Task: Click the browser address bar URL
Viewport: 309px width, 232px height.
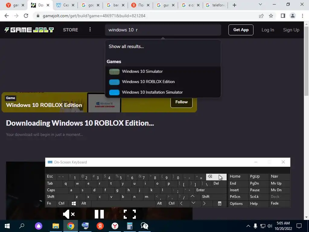Action: click(x=94, y=16)
